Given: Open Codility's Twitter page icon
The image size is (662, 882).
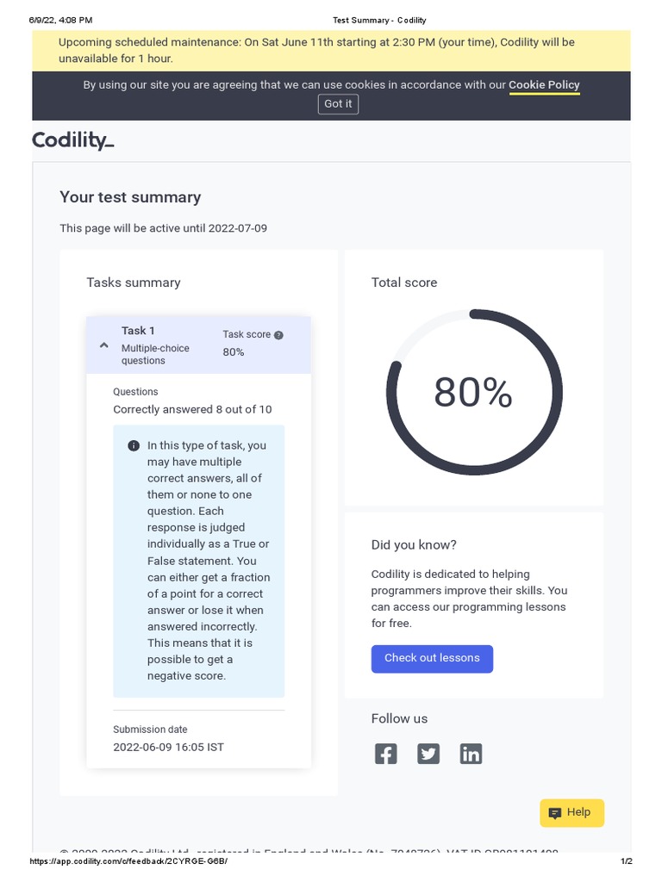Looking at the screenshot, I should [x=428, y=754].
